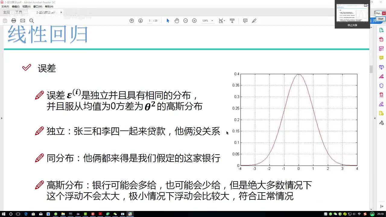Open the Windows Start menu
This screenshot has width=386, height=217.
point(4,214)
